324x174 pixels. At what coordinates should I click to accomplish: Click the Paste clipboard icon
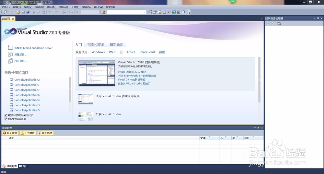tap(43, 12)
